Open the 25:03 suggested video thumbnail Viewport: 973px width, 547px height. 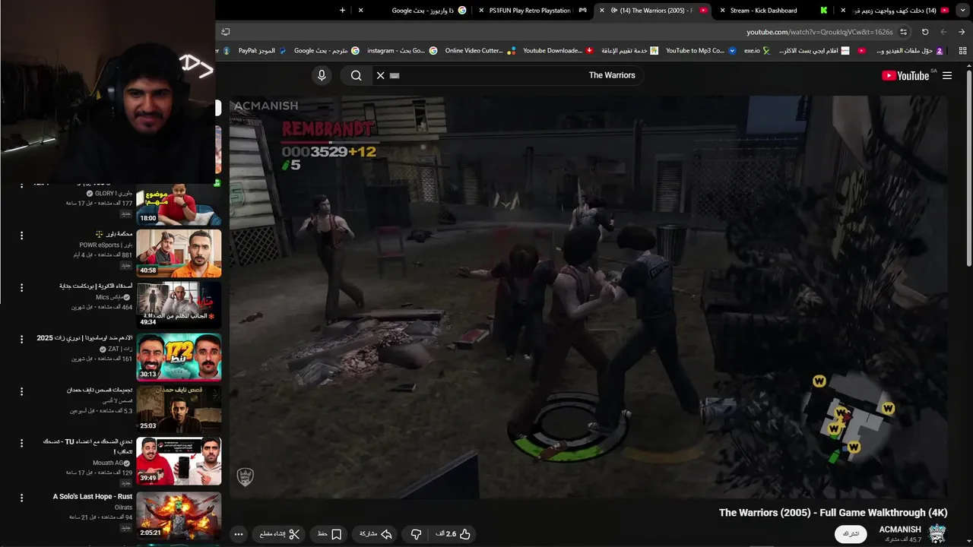tap(179, 409)
